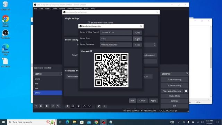The image size is (222, 125).
Task: Adjust server port stepper arrows in settings
Action: coord(155,45)
